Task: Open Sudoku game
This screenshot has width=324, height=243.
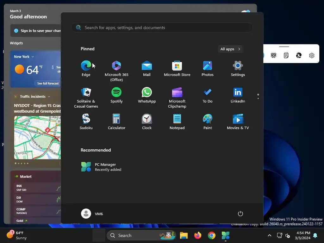Action: point(86,122)
